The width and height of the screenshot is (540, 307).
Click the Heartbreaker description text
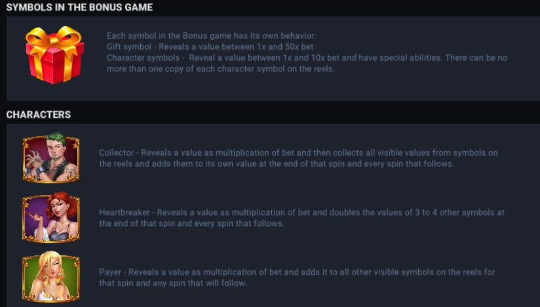pos(301,217)
